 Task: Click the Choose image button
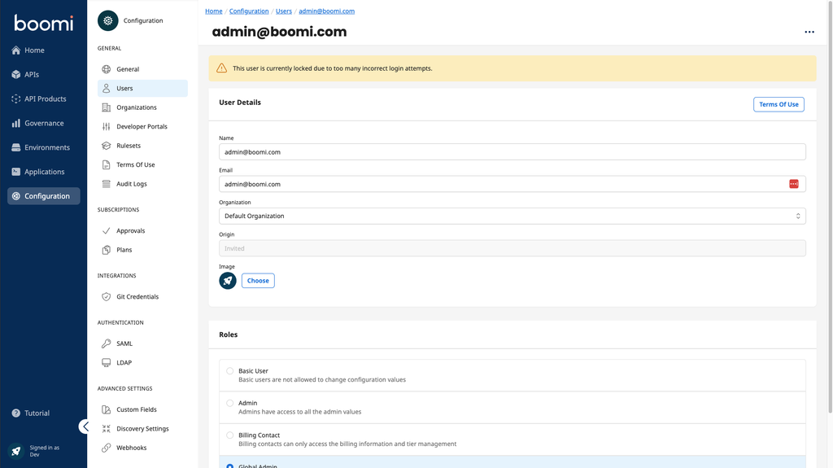click(258, 281)
